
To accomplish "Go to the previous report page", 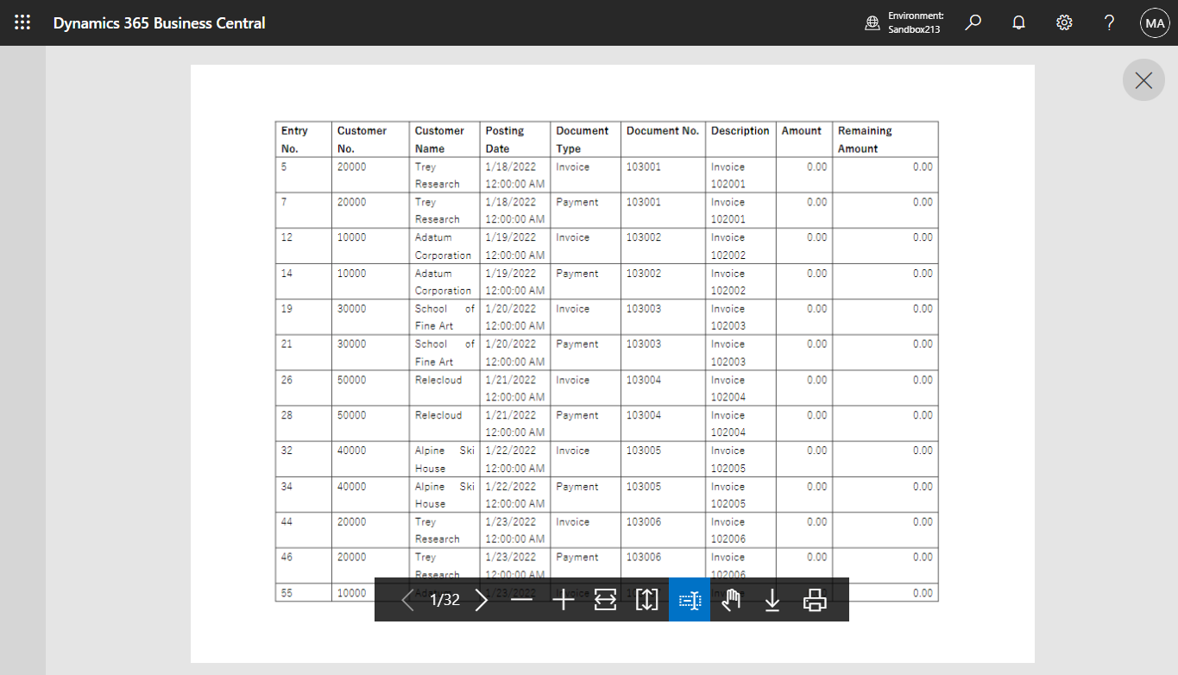I will pyautogui.click(x=407, y=600).
